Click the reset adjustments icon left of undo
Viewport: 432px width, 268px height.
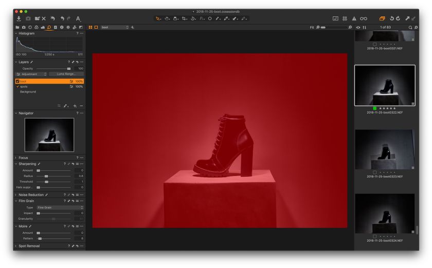click(x=52, y=18)
